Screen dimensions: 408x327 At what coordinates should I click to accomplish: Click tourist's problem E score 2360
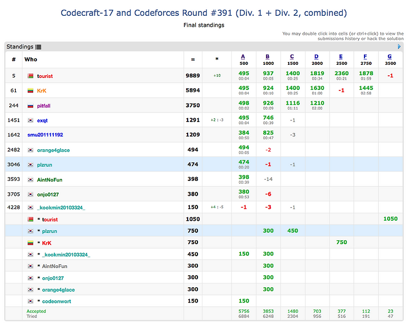tap(342, 73)
